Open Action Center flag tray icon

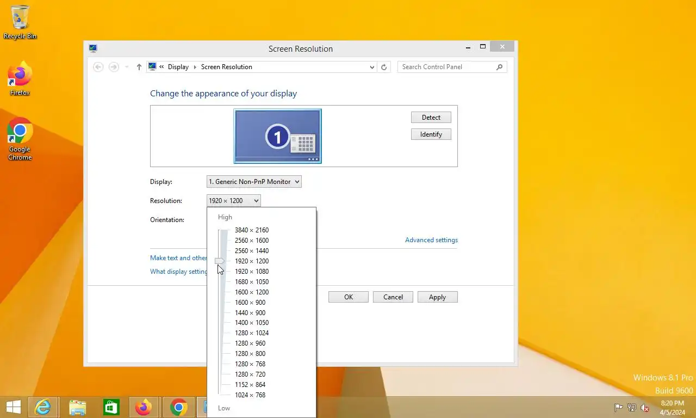pos(618,407)
